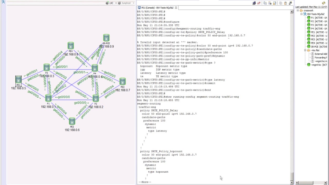Select the P4 router node in topology
329x185 pixels.
tap(95, 68)
